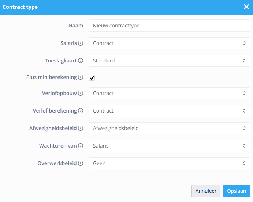This screenshot has height=202, width=253.
Task: Select the Afwezigheidsbeleid dropdown
Action: (169, 129)
